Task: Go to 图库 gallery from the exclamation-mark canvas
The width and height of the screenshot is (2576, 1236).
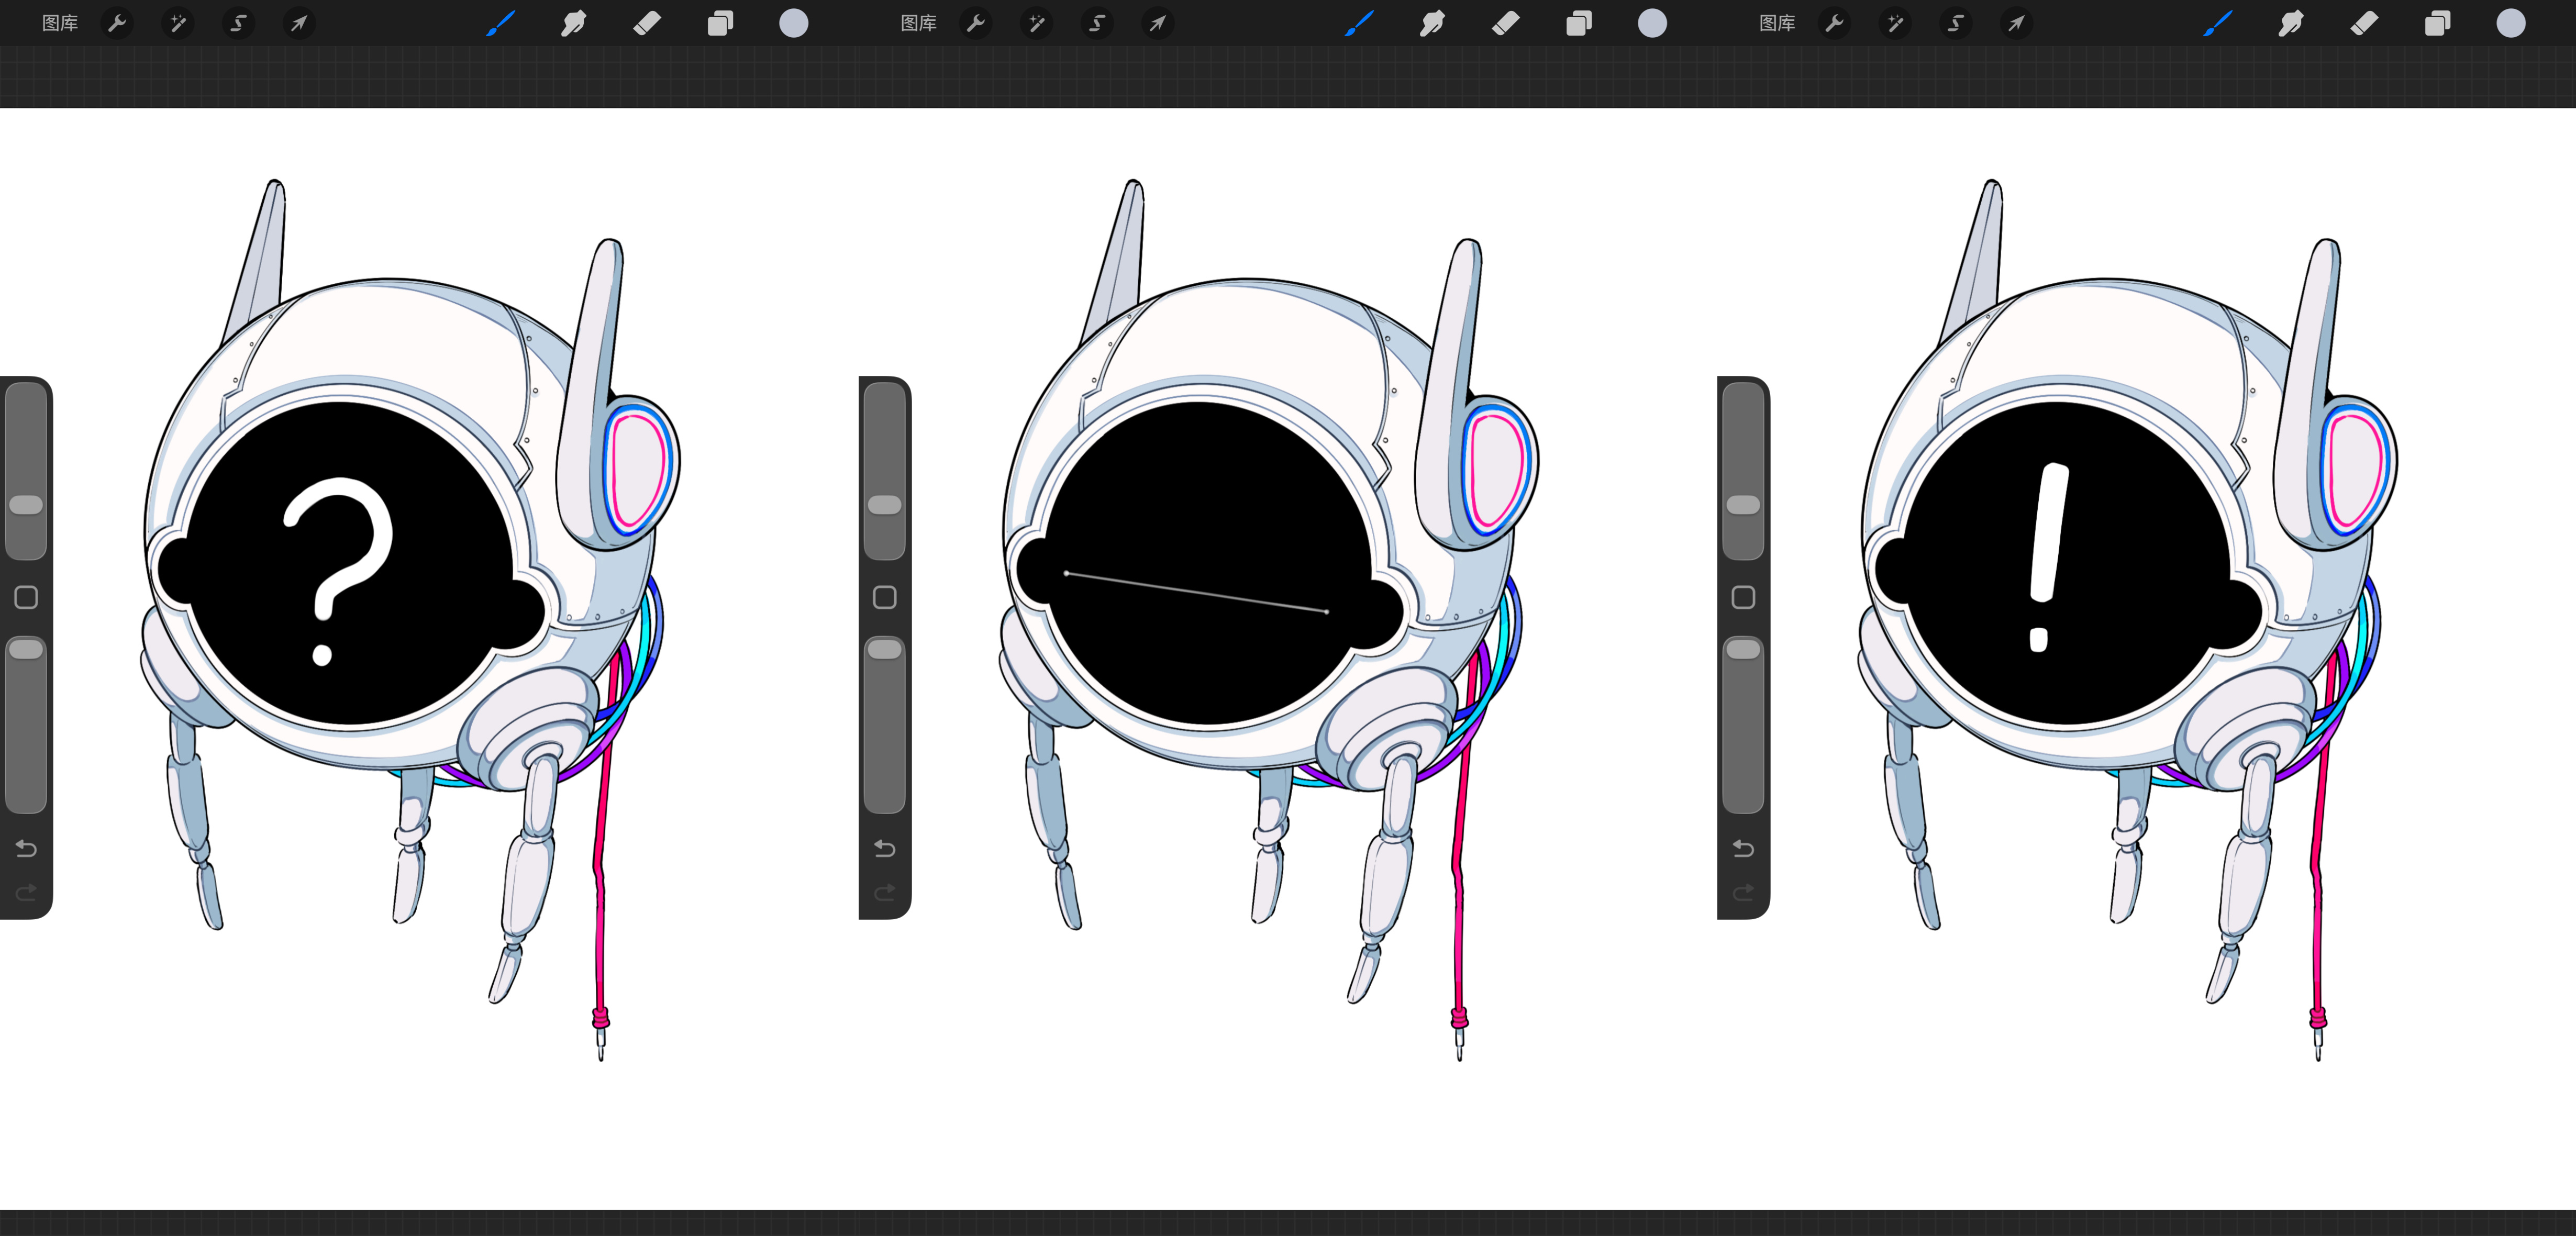Action: [1778, 23]
